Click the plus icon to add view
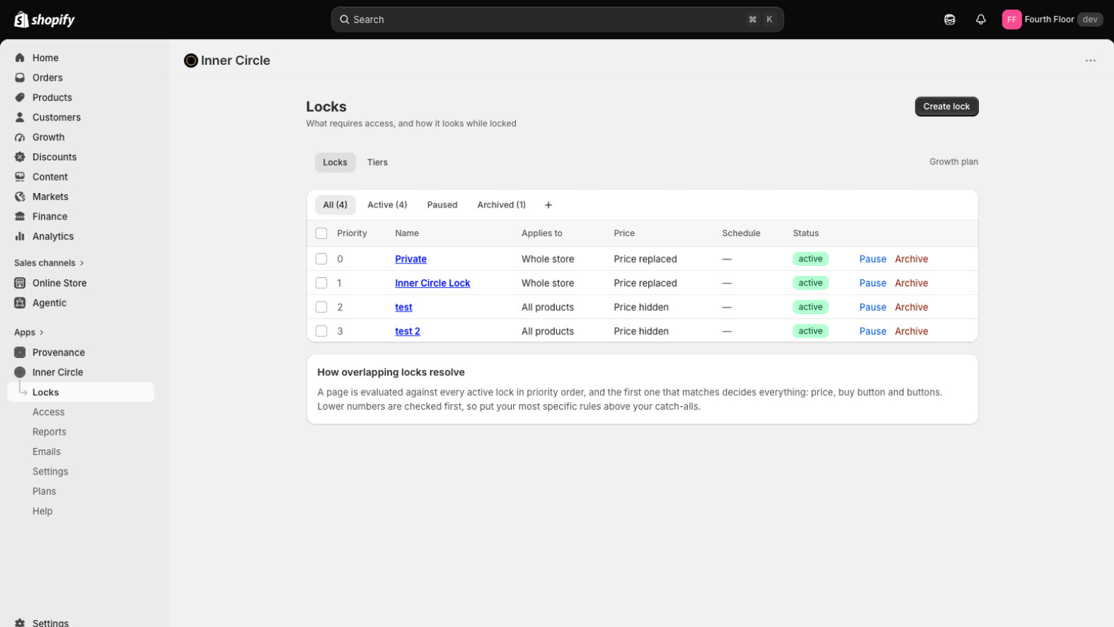This screenshot has width=1114, height=627. tap(549, 205)
